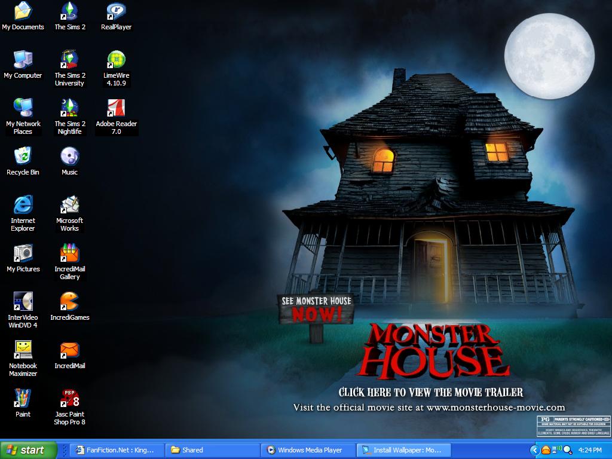
Task: Select the Recycle Bin icon
Action: pos(23,157)
